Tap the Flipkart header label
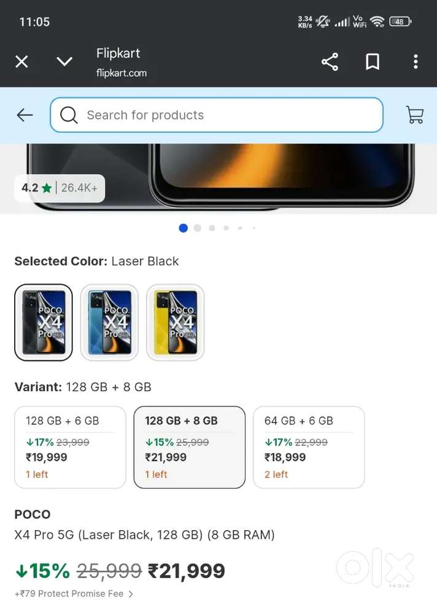The image size is (437, 615). (118, 53)
